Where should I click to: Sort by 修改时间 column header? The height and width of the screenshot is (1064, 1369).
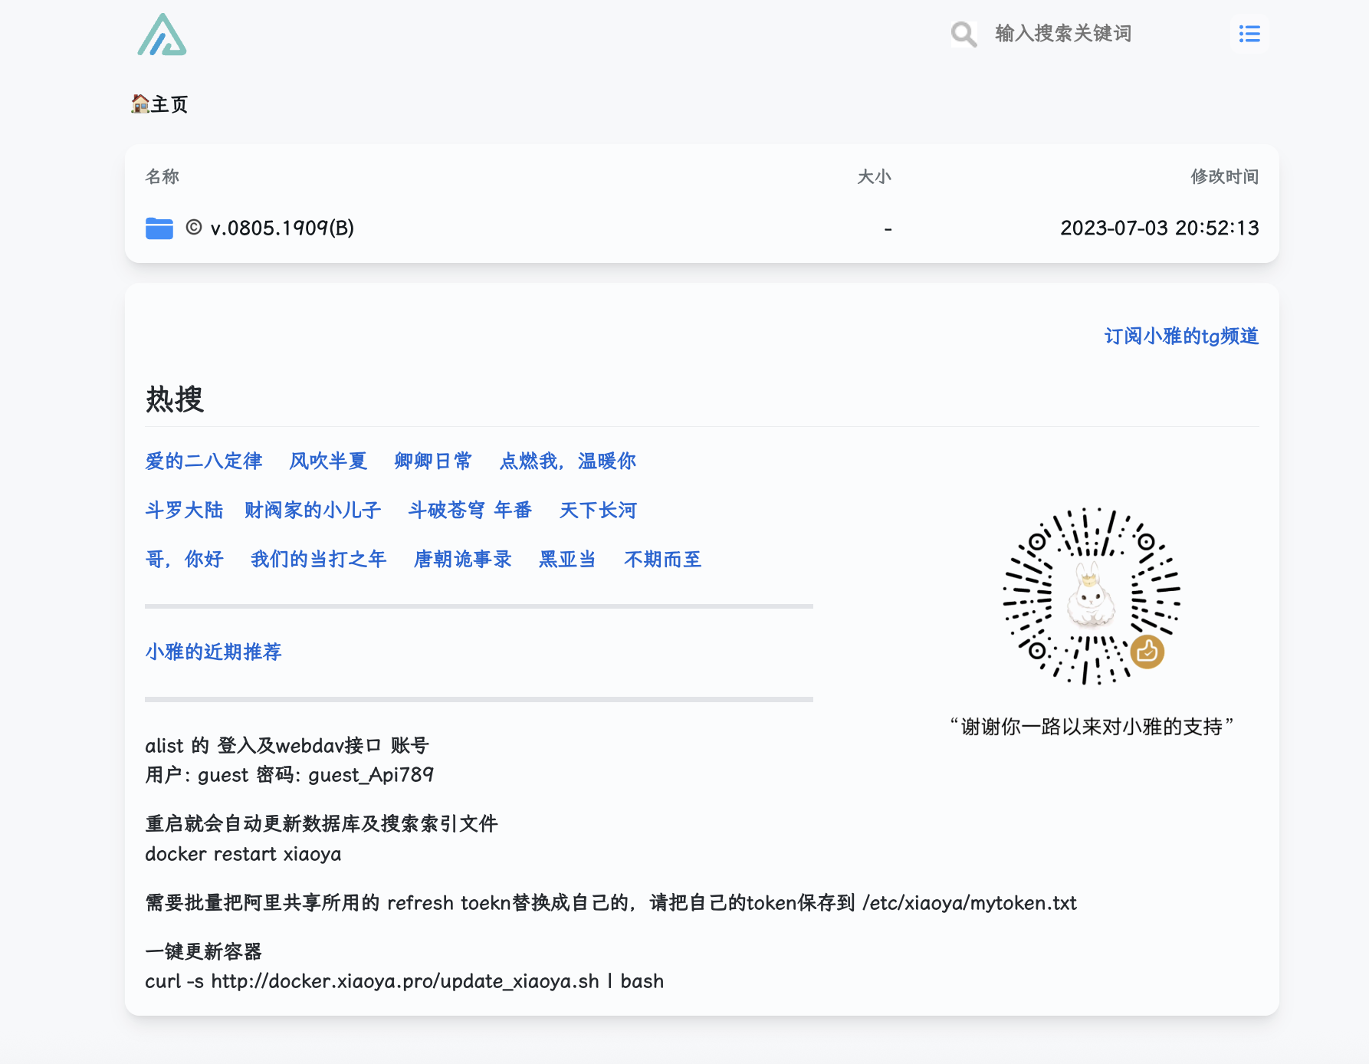point(1224,177)
